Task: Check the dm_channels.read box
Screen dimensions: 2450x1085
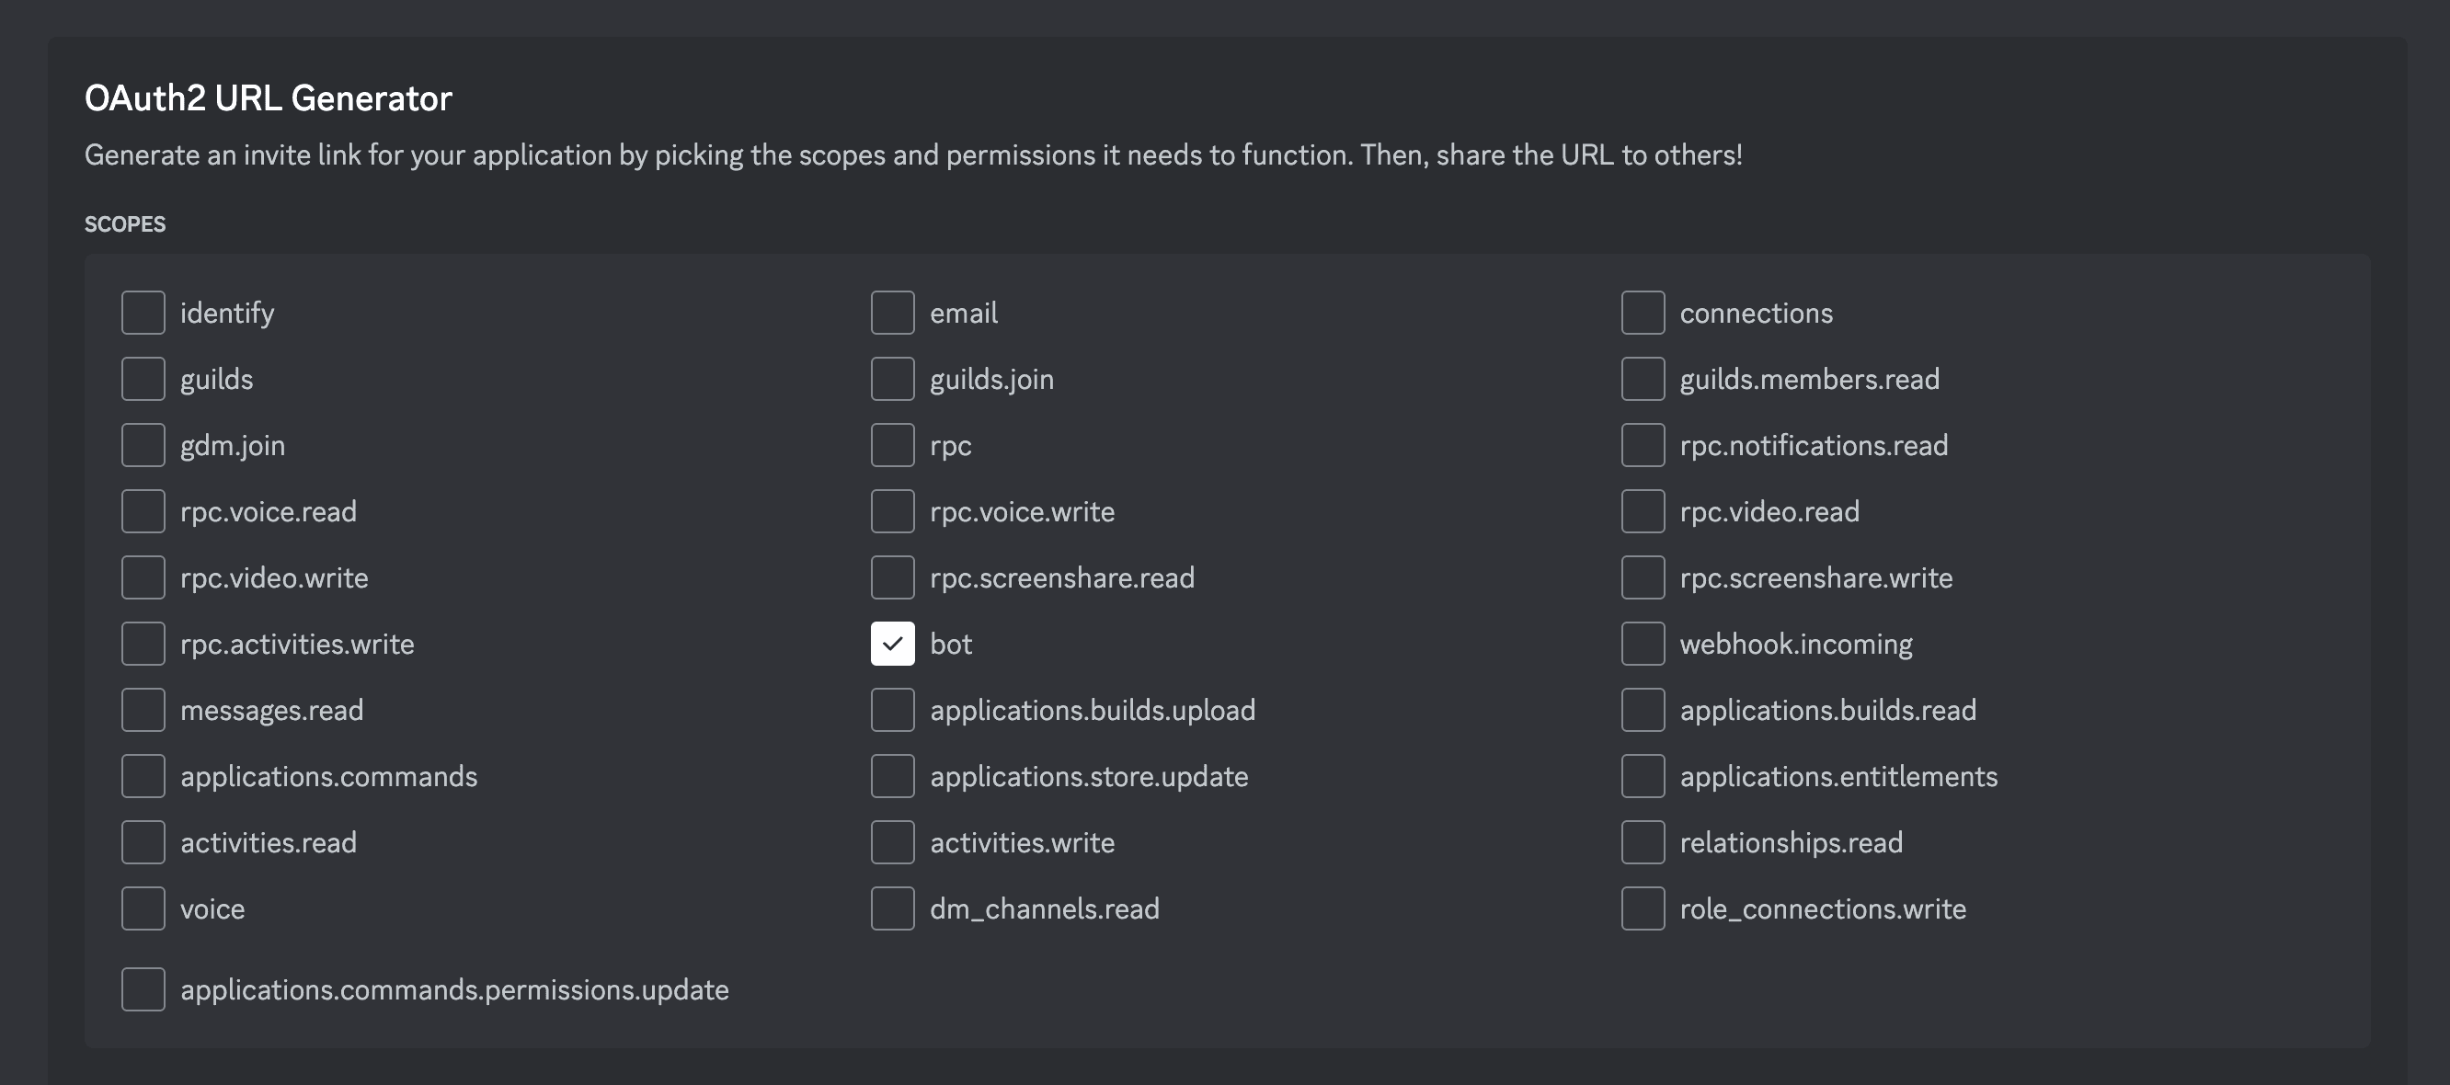Action: tap(892, 909)
